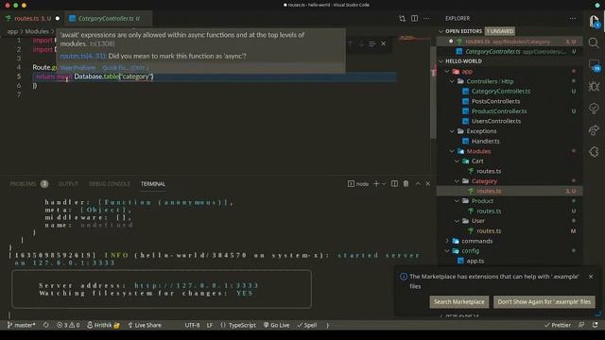Change the LF end-of-line setting
Viewport: 605px width, 340px height.
[210, 325]
